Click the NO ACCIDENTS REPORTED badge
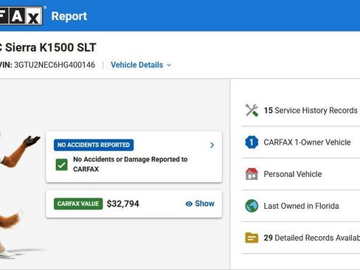Image resolution: width=360 pixels, height=270 pixels. pyautogui.click(x=94, y=145)
